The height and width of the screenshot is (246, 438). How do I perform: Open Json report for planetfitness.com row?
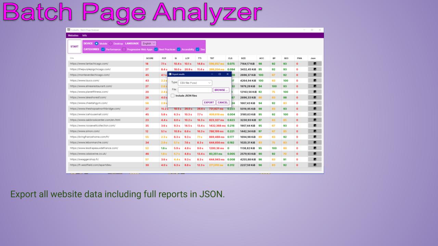click(x=314, y=92)
